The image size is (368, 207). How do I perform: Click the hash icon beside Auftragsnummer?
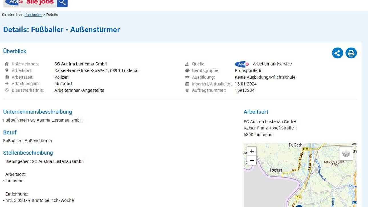pos(187,90)
